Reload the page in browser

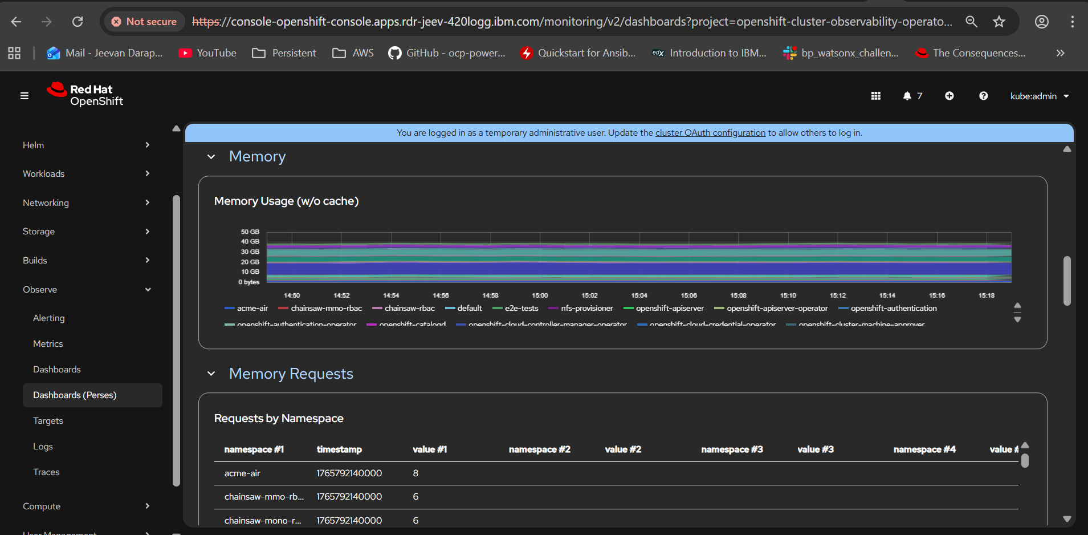[x=78, y=22]
